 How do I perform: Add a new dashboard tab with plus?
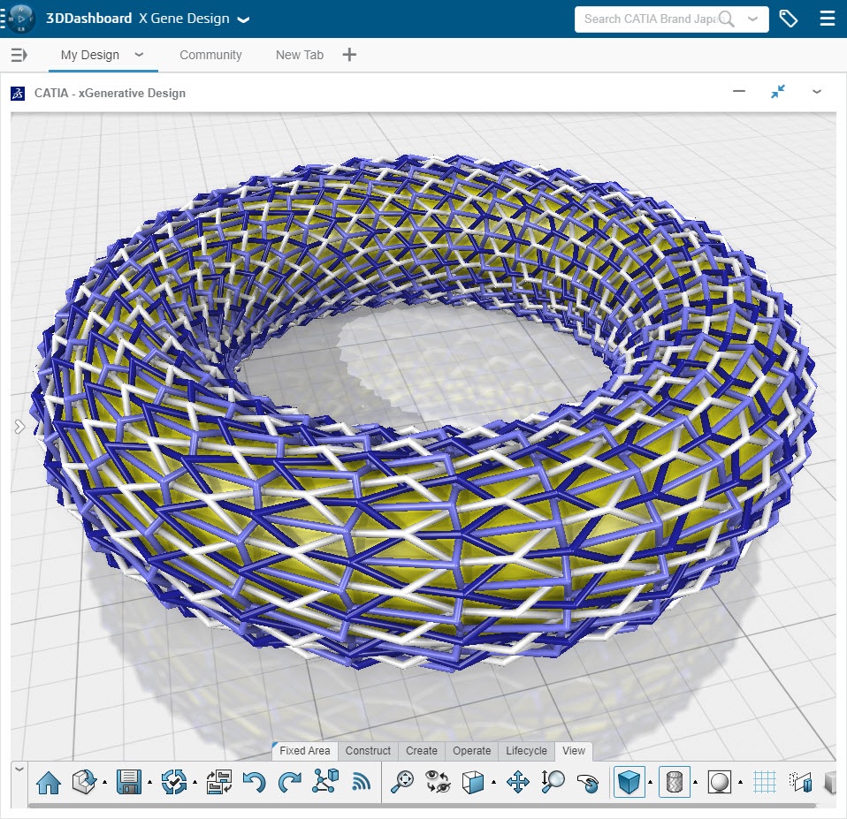coord(349,55)
